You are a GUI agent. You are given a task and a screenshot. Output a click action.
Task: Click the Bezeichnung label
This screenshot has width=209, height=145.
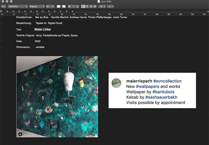click(x=24, y=23)
